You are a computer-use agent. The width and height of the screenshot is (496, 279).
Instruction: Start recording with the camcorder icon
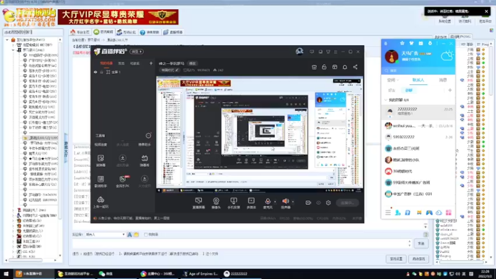point(308,203)
